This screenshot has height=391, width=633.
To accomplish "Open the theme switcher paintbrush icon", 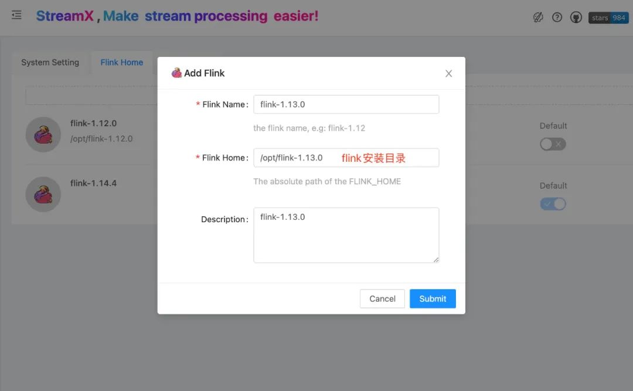I will tap(538, 17).
